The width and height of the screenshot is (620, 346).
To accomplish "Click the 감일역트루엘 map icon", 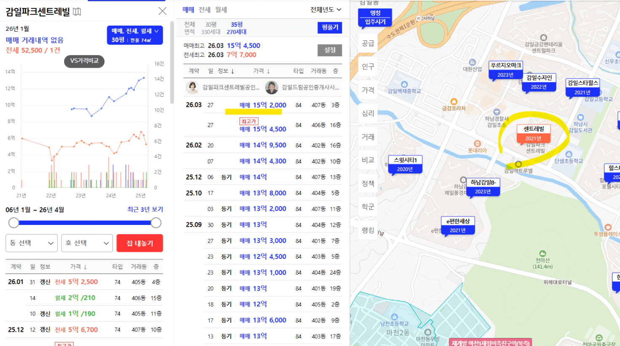I will pos(518,164).
